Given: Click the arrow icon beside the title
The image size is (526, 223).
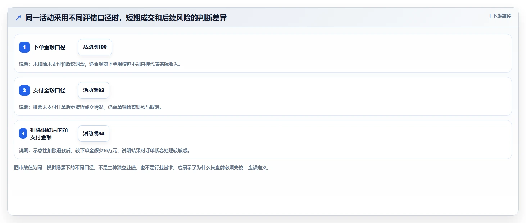Looking at the screenshot, I should pos(18,18).
